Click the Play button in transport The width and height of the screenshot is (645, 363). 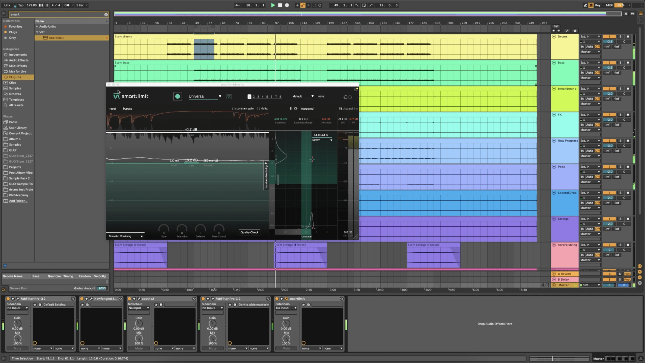pyautogui.click(x=273, y=5)
